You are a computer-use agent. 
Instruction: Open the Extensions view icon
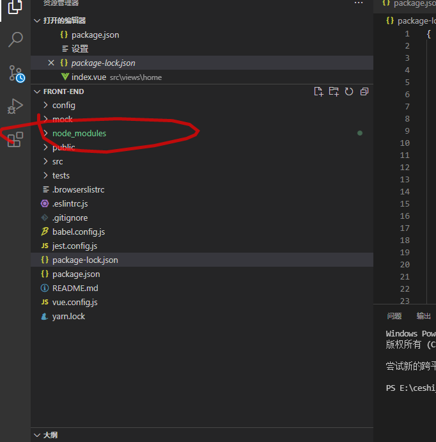(15, 139)
